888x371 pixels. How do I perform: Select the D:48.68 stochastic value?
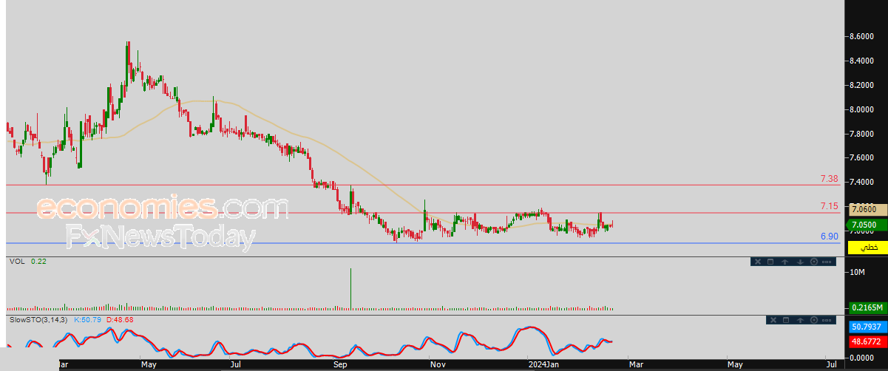(x=120, y=319)
